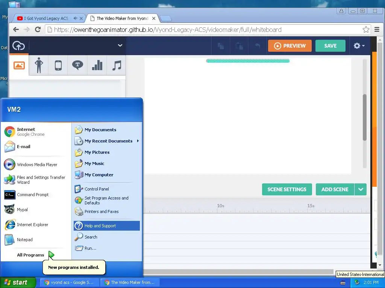Open Search from Start menu

point(106,237)
